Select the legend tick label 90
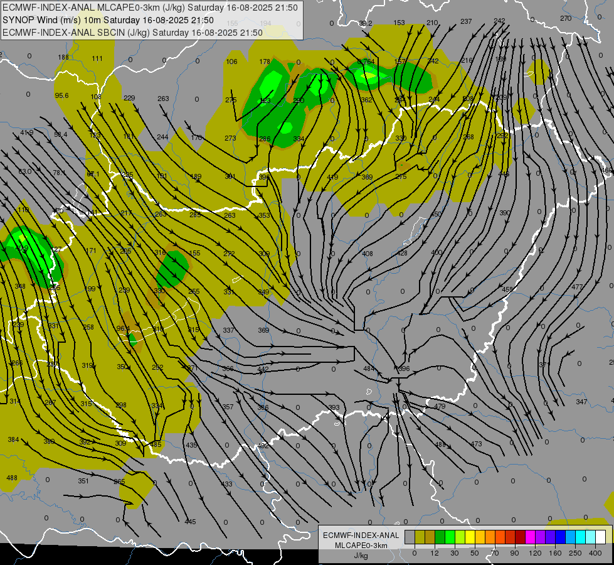Screen dimensions: 614x565 click(514, 553)
